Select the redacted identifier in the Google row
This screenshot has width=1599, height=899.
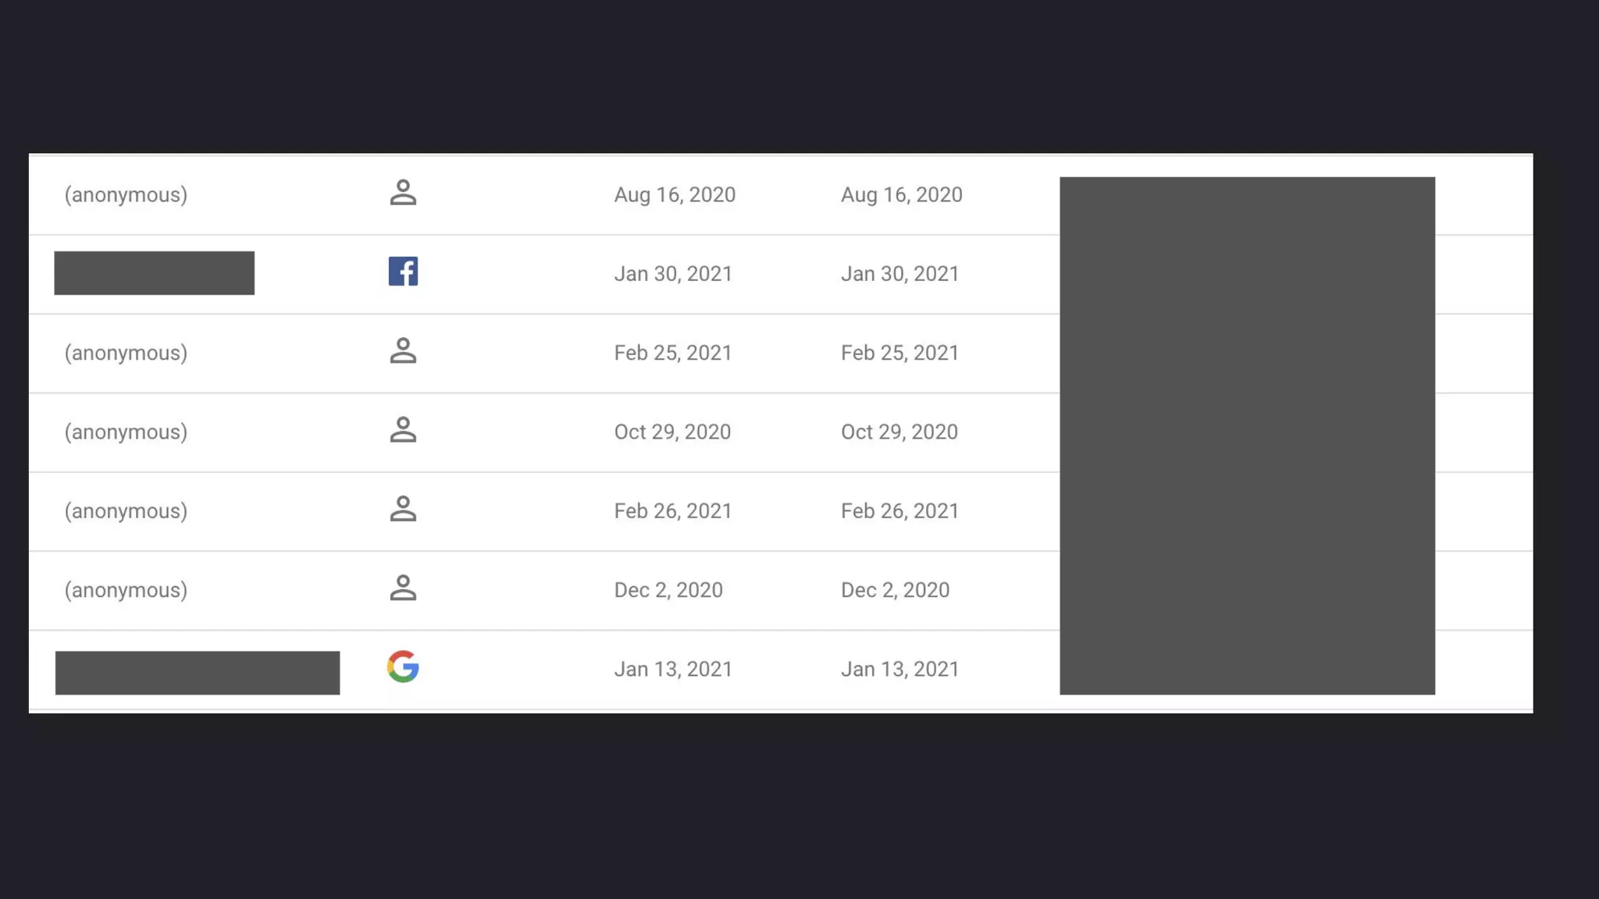coord(197,673)
